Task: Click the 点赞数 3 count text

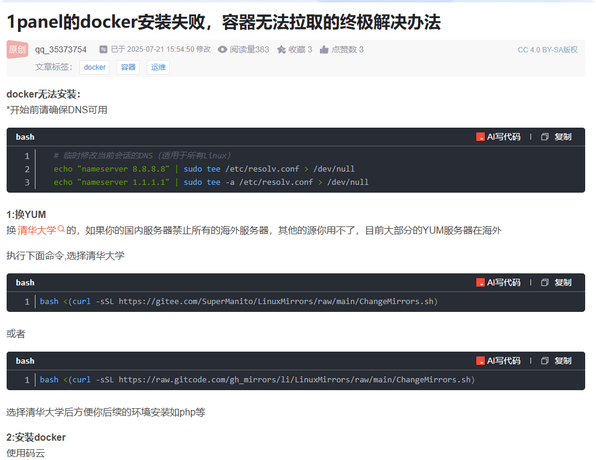Action: (348, 49)
